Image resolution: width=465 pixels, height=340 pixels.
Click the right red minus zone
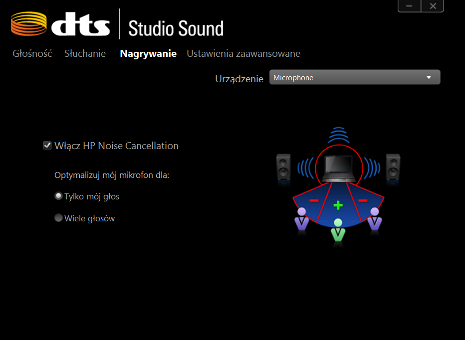click(363, 201)
